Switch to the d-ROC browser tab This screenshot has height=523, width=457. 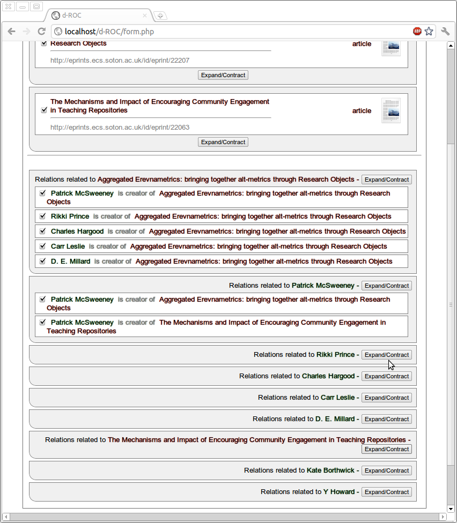pos(97,16)
